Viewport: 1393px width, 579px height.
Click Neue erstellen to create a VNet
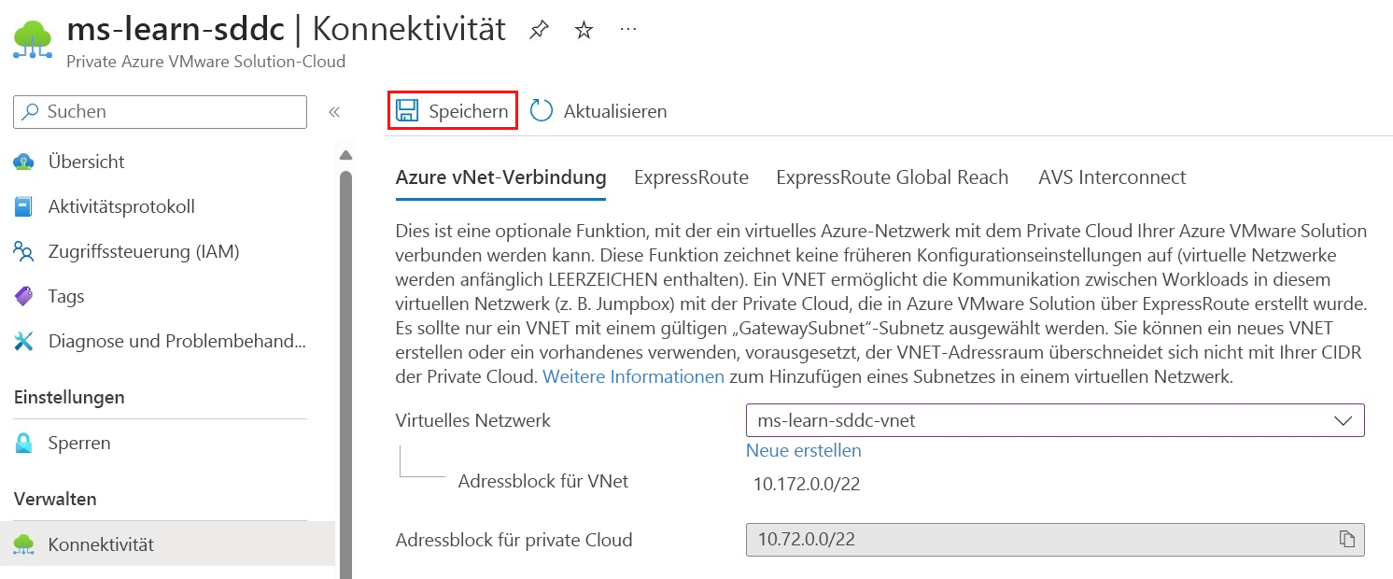pyautogui.click(x=802, y=450)
